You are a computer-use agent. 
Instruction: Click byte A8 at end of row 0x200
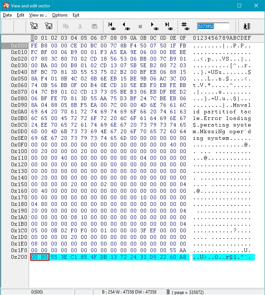pyautogui.click(x=183, y=257)
